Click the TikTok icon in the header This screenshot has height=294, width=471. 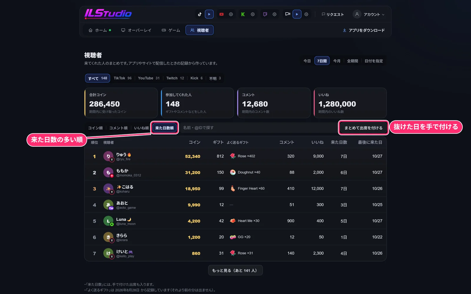[200, 14]
